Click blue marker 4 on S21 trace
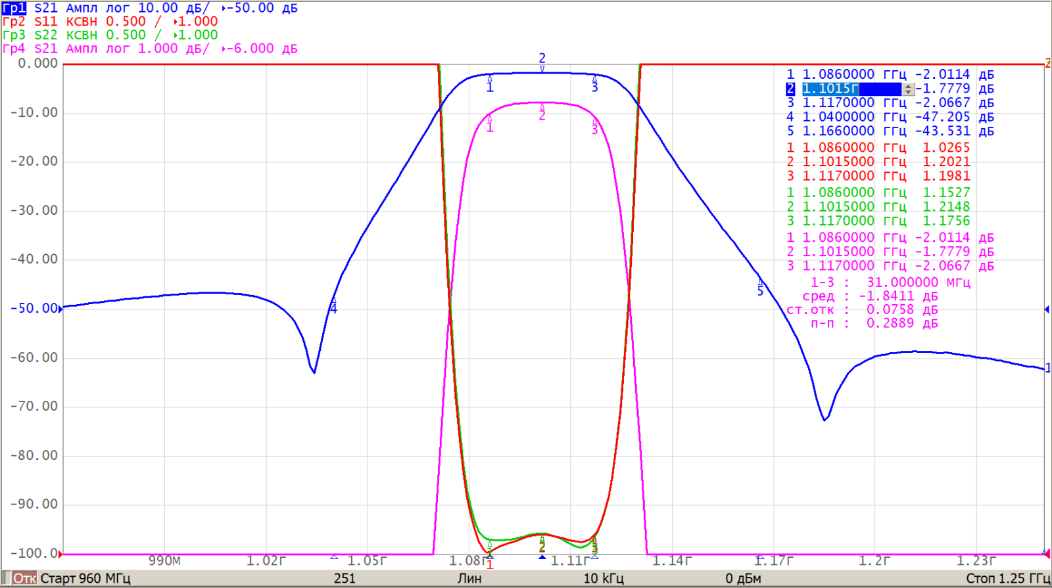This screenshot has height=588, width=1052. pos(333,306)
